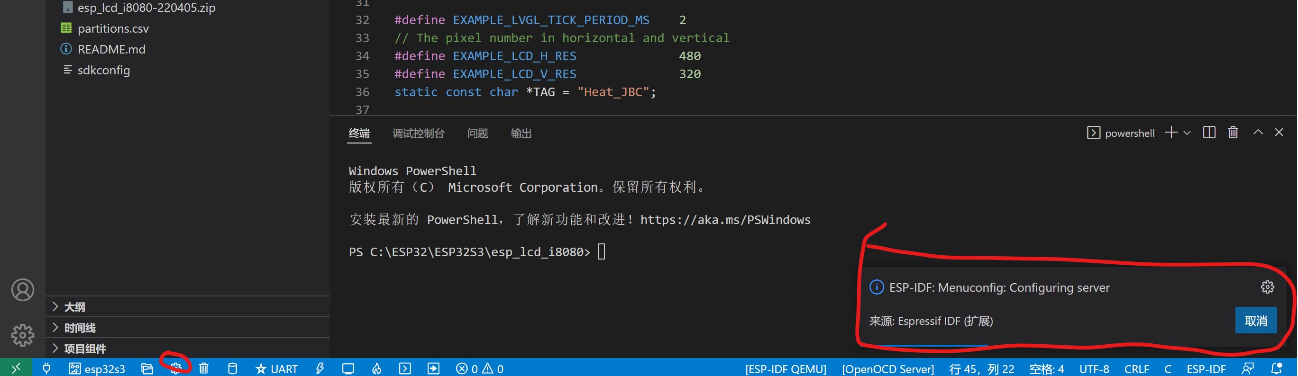Show errors and warnings count

[x=479, y=368]
